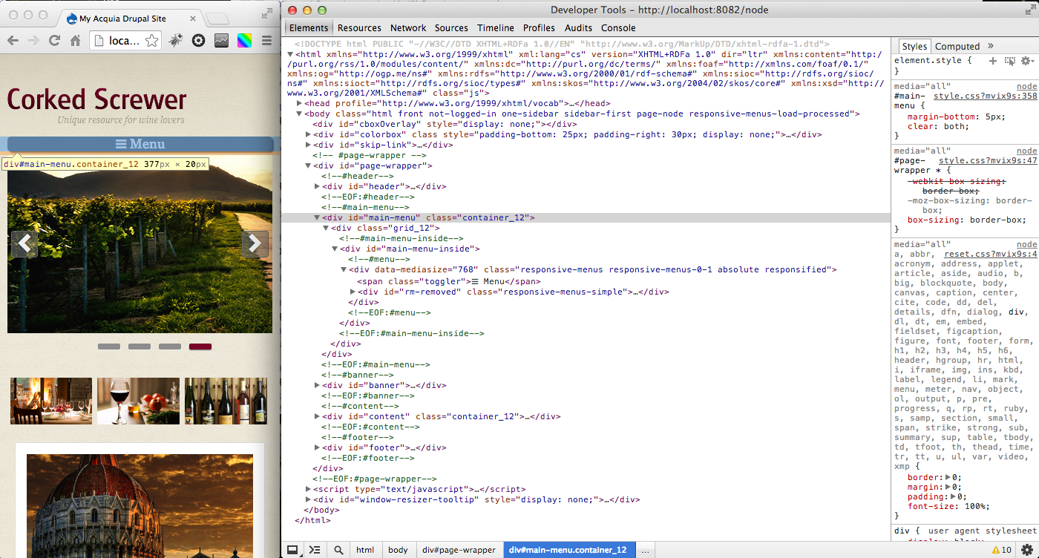1039x558 pixels.
Task: Open style.css?mvix9s:47 source link
Action: 988,160
